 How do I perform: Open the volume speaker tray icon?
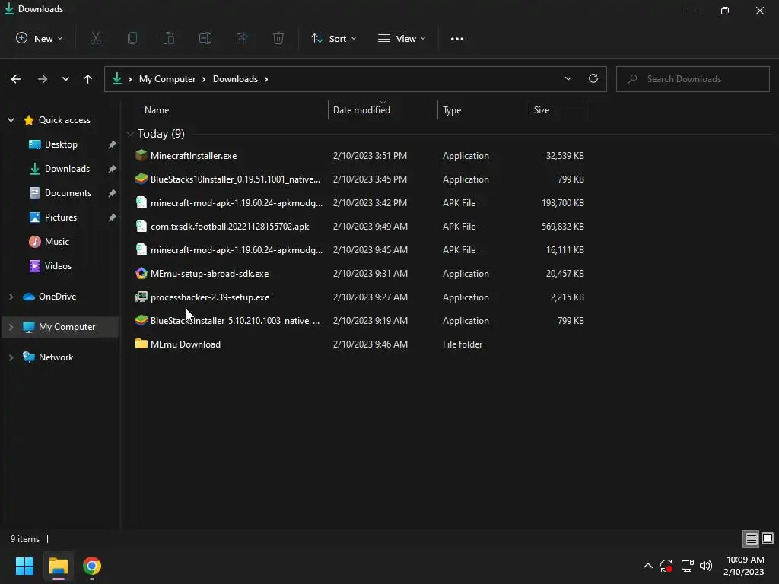click(x=706, y=566)
